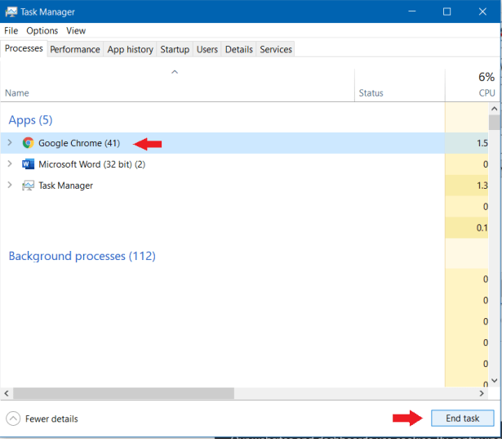
Task: Switch to the Performance tab
Action: point(75,49)
